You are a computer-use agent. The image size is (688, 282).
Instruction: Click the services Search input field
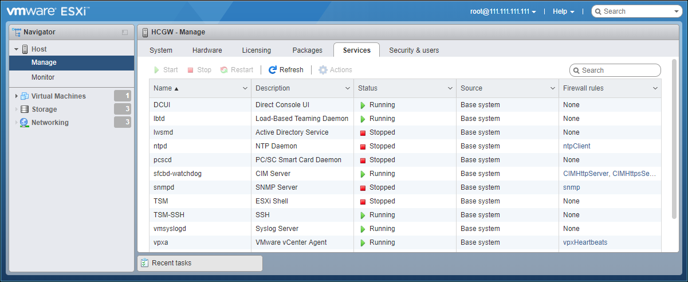point(615,70)
